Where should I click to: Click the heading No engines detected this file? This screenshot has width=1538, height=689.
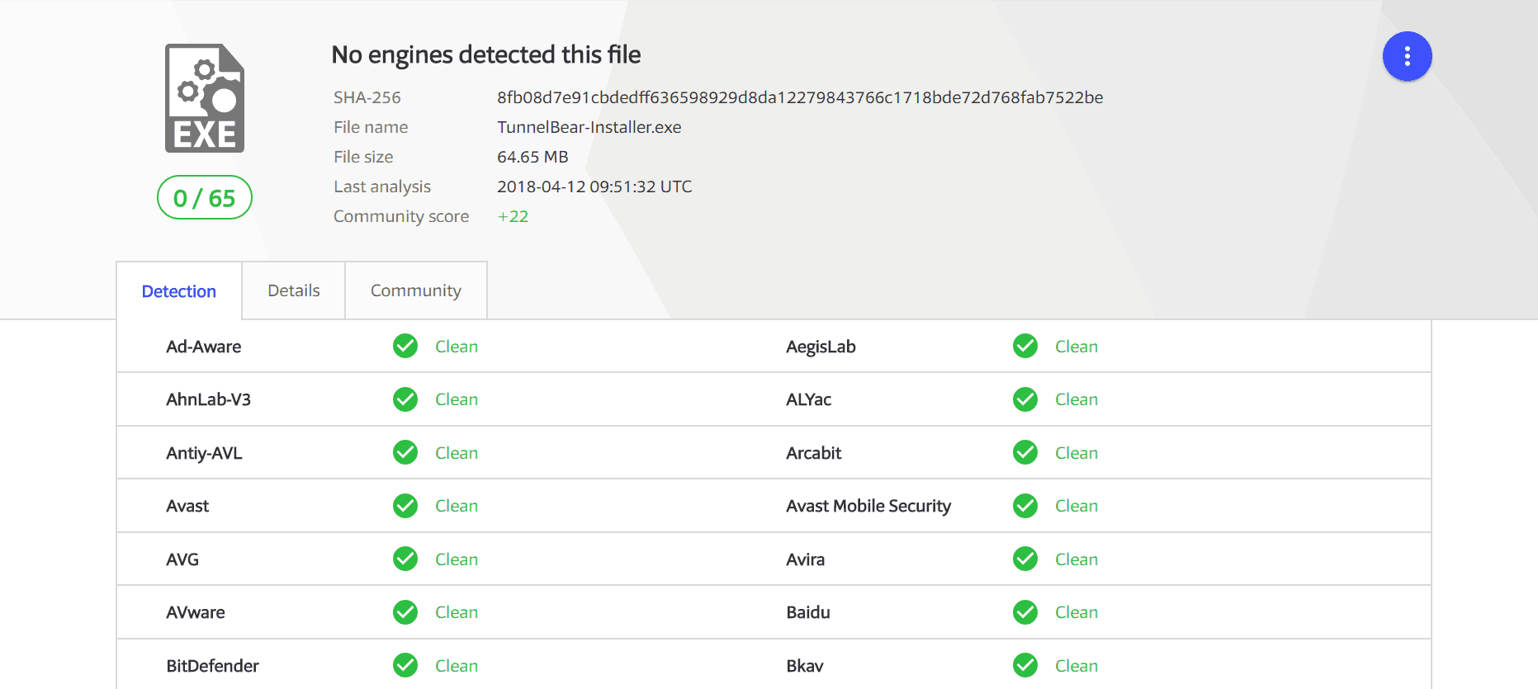(486, 54)
